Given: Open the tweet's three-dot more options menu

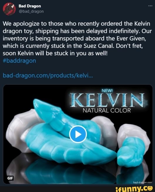Looking at the screenshot, I should [150, 6].
